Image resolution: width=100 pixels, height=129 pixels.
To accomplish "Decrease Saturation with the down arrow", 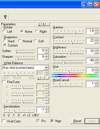I will 96,62.
